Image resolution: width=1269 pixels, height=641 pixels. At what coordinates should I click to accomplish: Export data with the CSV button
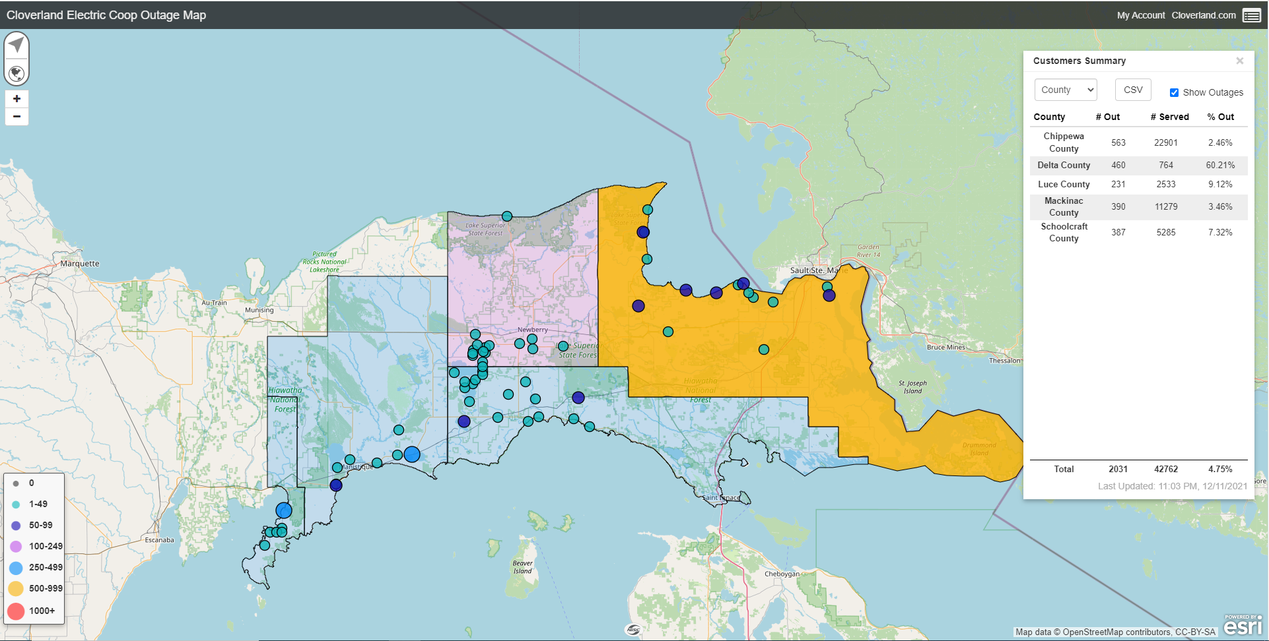pyautogui.click(x=1133, y=90)
